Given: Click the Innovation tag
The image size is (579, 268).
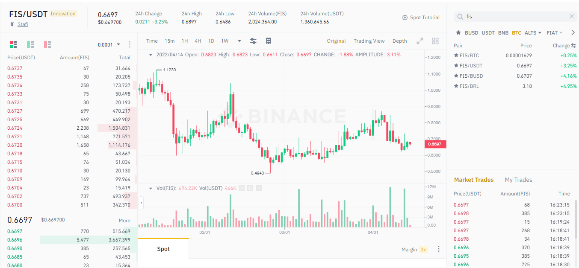Looking at the screenshot, I should pos(63,14).
